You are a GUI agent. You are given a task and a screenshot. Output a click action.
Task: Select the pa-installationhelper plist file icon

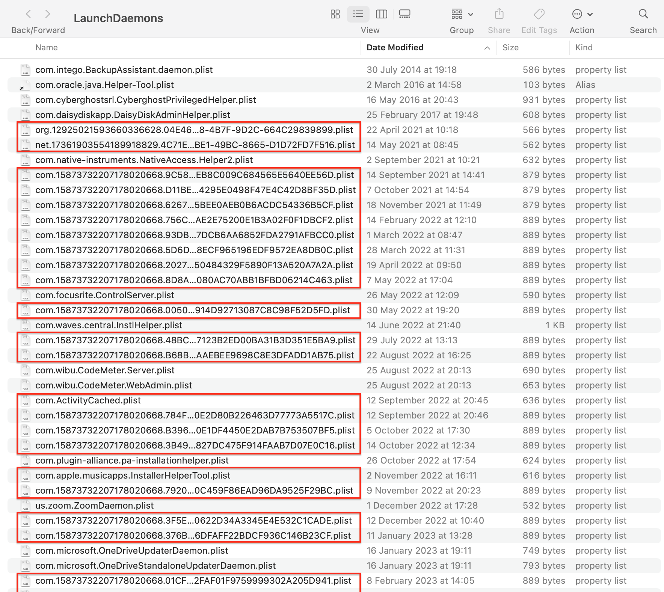tap(26, 461)
